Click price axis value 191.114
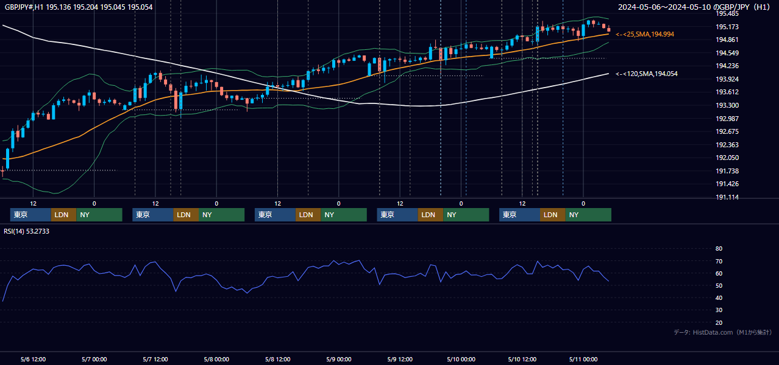This screenshot has width=779, height=365. [727, 197]
